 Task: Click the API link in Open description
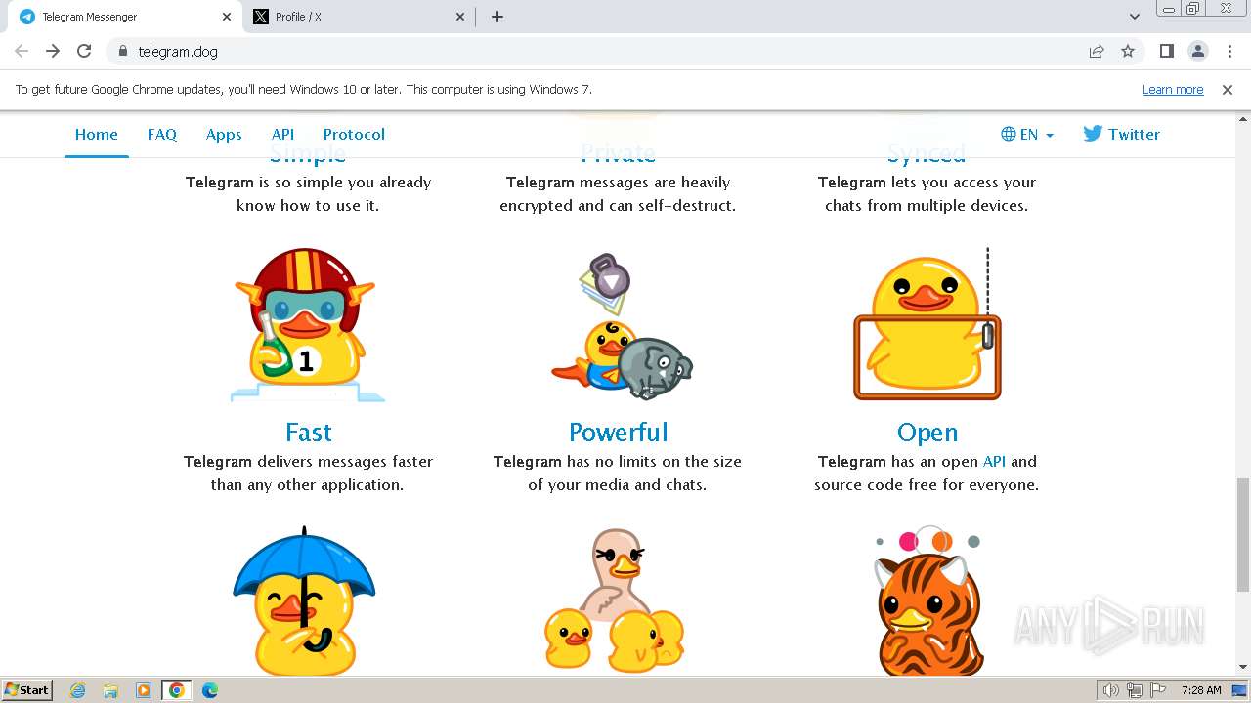(x=994, y=461)
